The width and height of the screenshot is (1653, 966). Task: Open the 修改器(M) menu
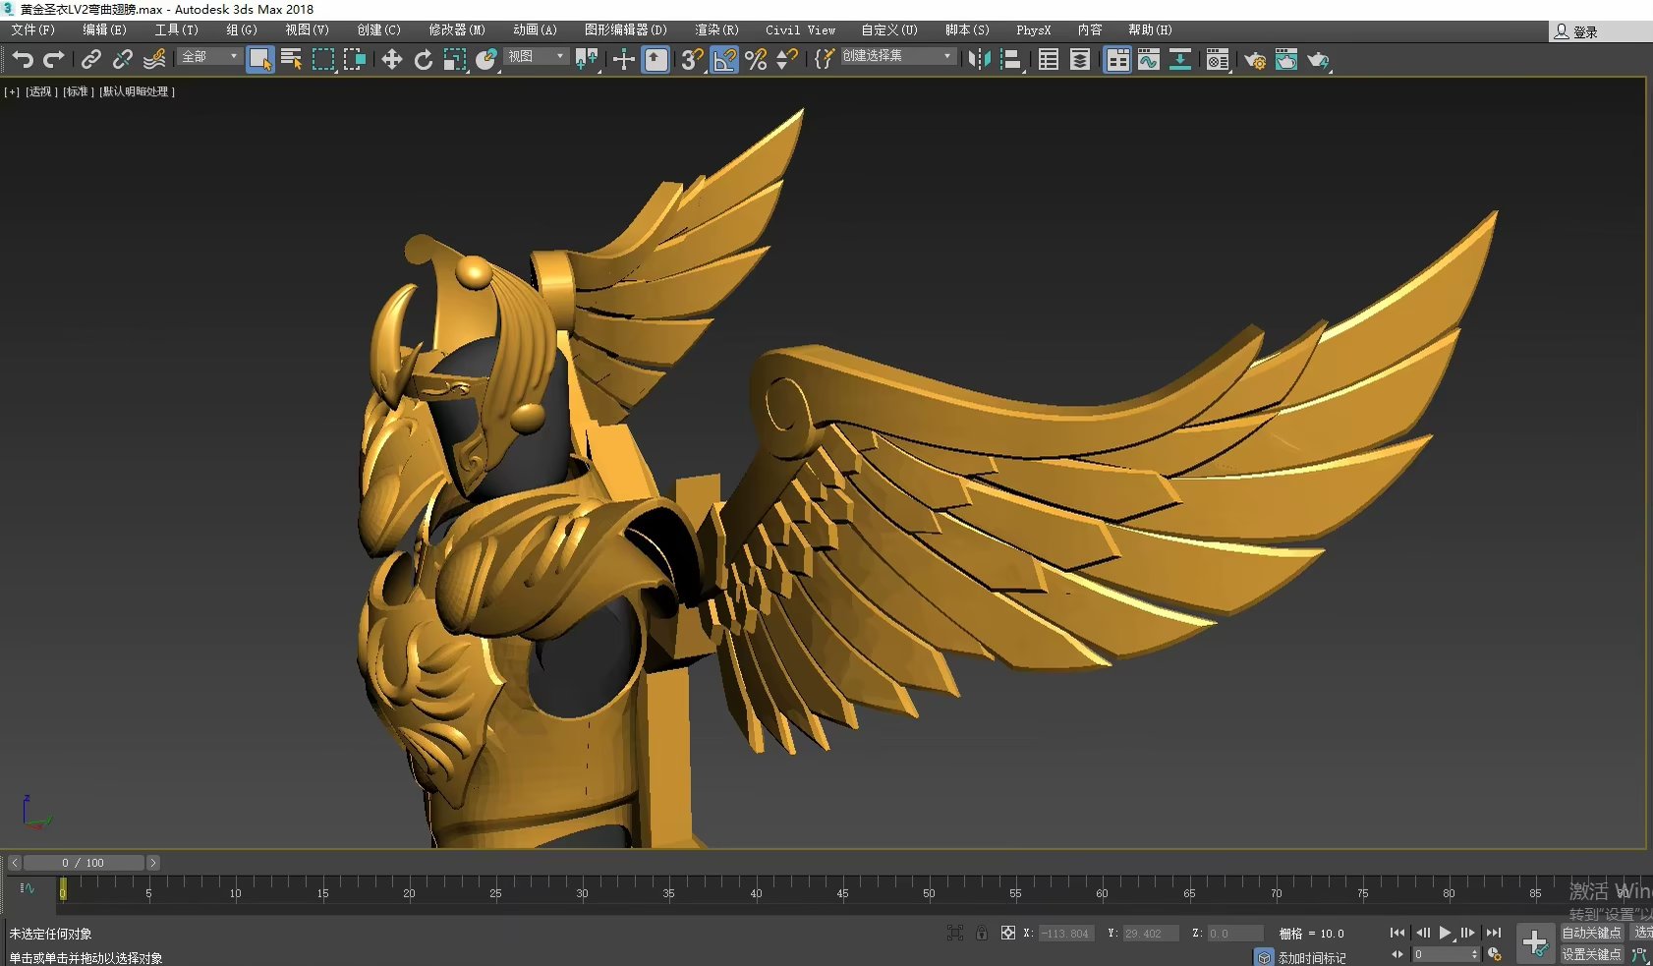pos(456,30)
